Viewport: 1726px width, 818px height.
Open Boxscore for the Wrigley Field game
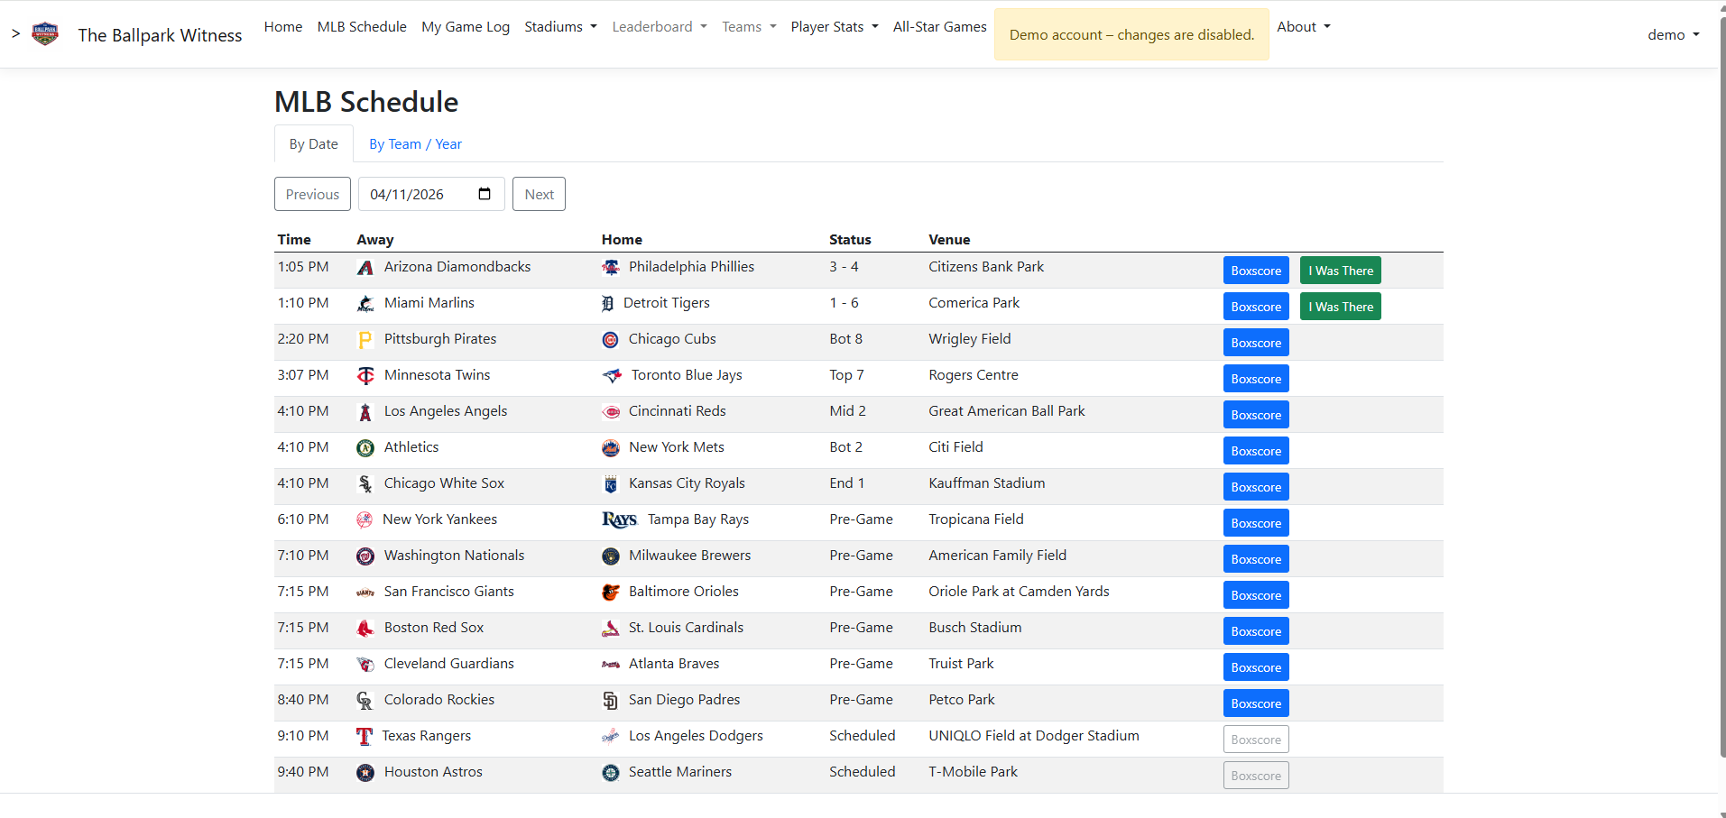[x=1256, y=343]
